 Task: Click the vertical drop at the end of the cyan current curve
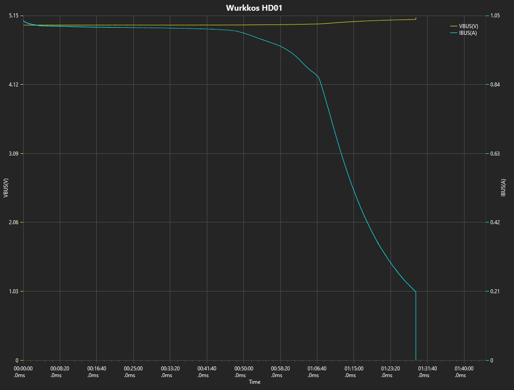416,326
